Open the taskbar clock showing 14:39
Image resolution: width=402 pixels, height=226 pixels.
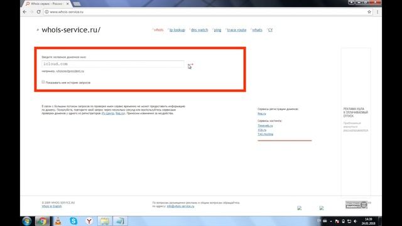(369, 221)
